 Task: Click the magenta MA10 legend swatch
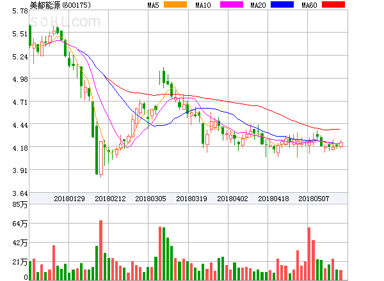[232, 4]
